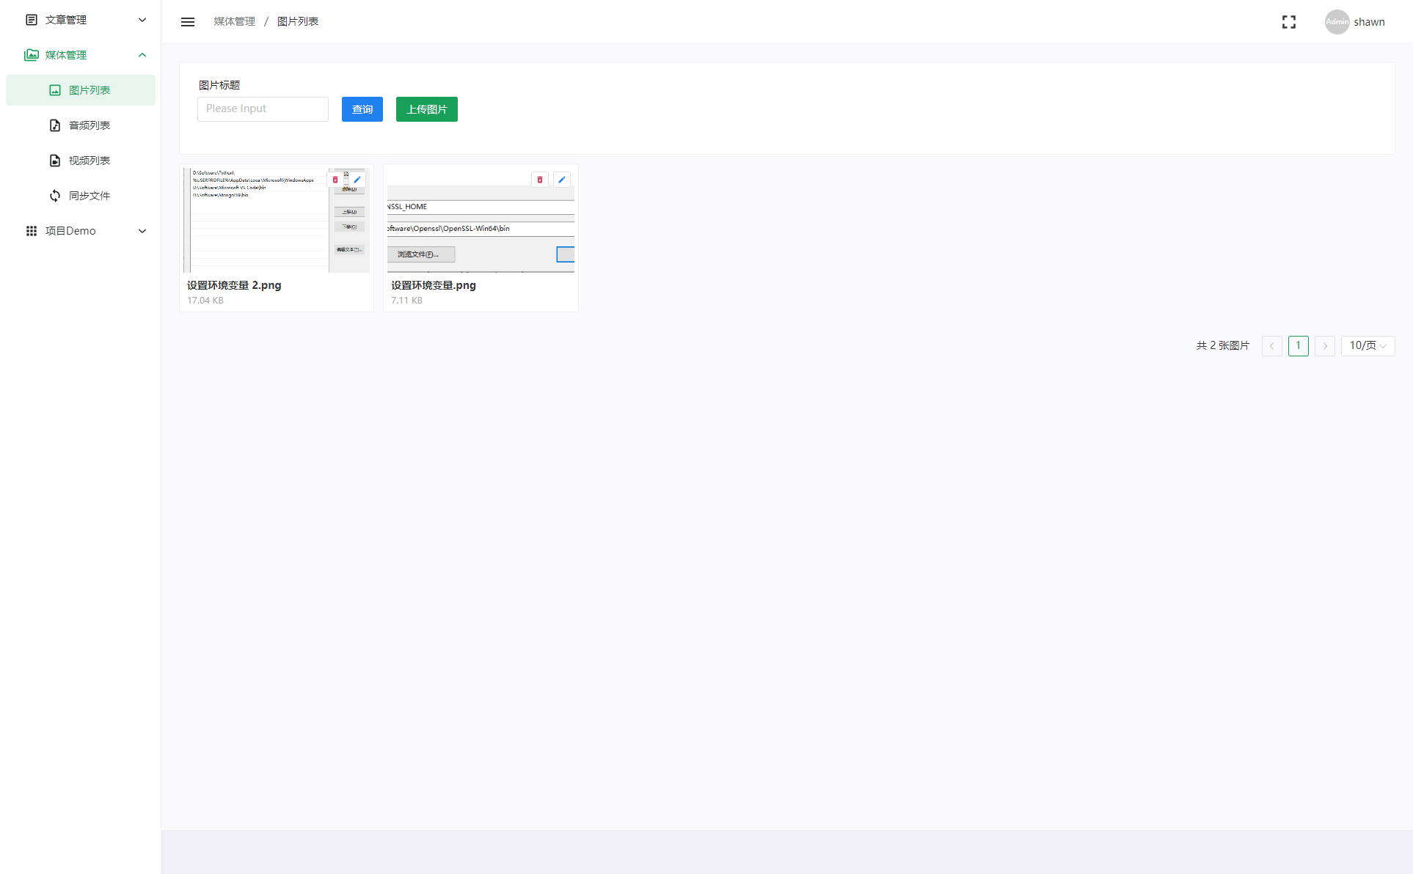Click the blue 查询 button
Image resolution: width=1413 pixels, height=874 pixels.
tap(362, 109)
